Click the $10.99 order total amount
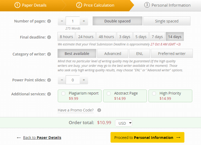The image size is (201, 145). click(x=104, y=123)
